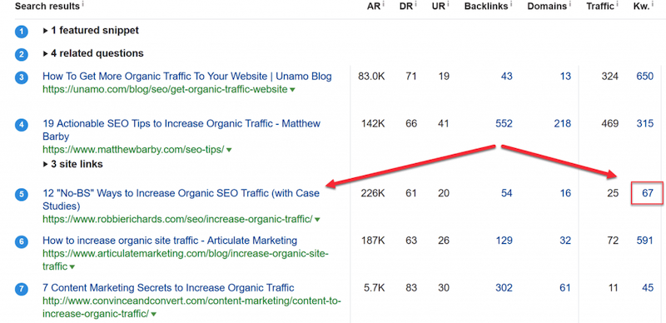The height and width of the screenshot is (323, 666).
Task: Click the info icon next to Kw. header
Action: click(653, 4)
